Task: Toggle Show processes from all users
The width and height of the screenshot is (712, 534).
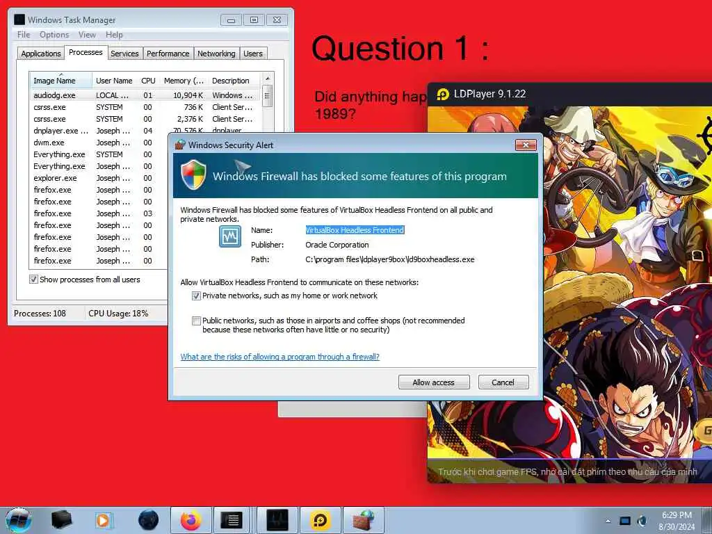Action: coord(33,280)
